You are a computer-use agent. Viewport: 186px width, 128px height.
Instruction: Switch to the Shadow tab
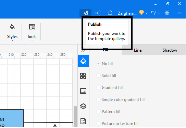pos(170,50)
